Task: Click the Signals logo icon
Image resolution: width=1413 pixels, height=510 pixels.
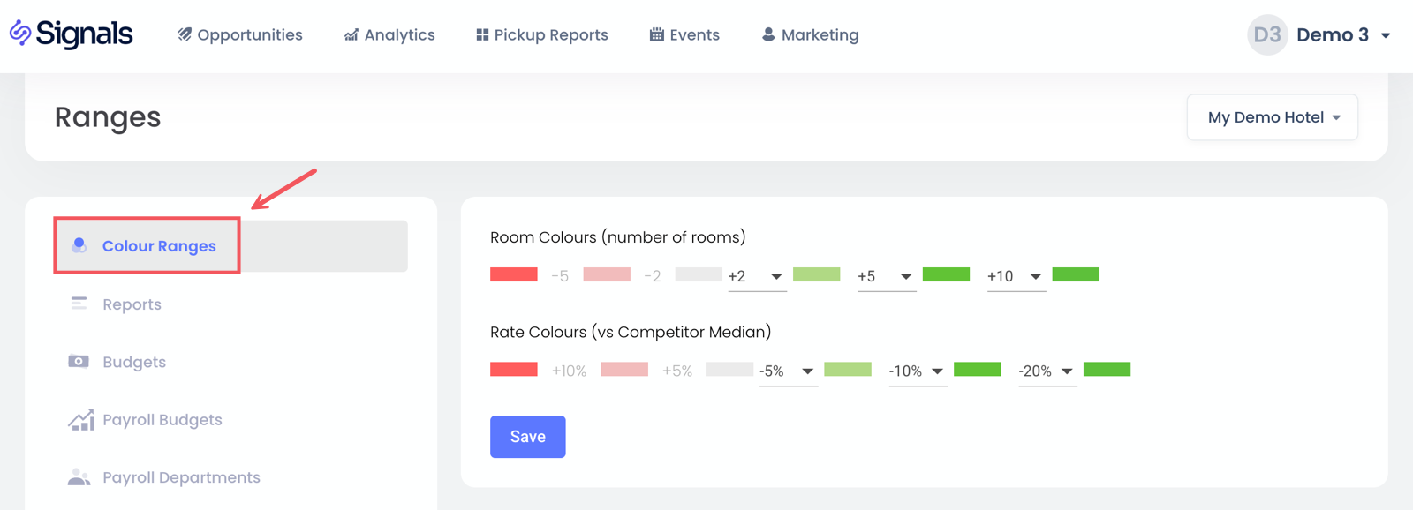Action: point(20,34)
